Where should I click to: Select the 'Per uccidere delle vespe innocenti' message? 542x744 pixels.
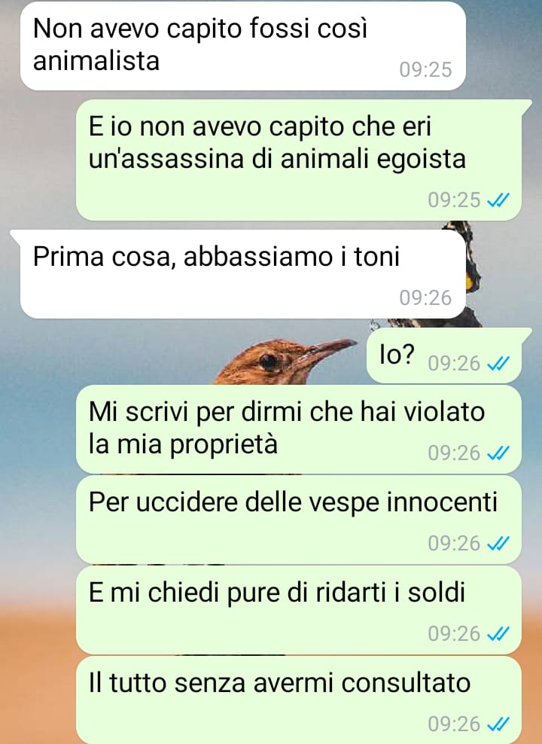point(299,520)
